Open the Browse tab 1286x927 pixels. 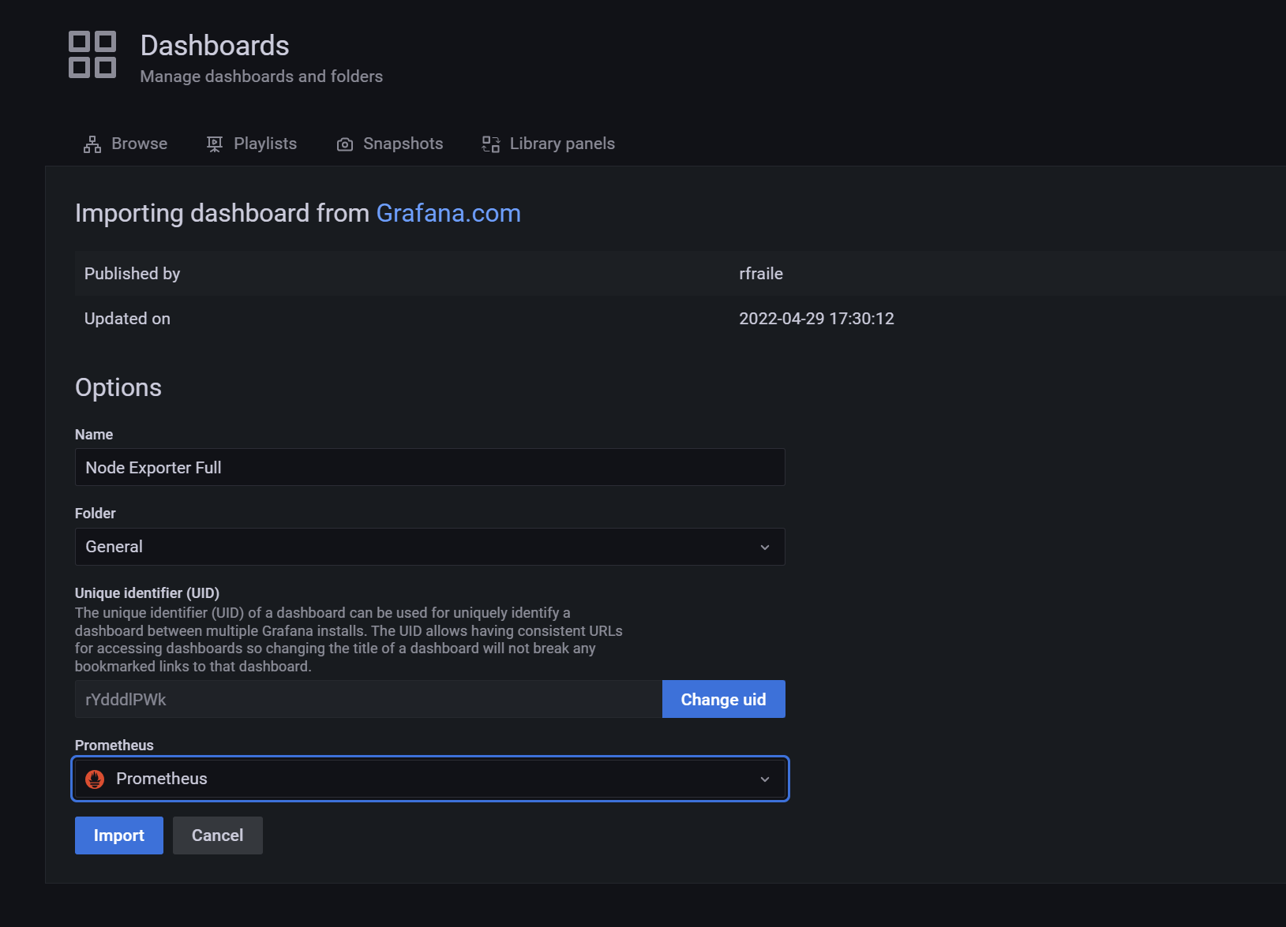pyautogui.click(x=126, y=144)
